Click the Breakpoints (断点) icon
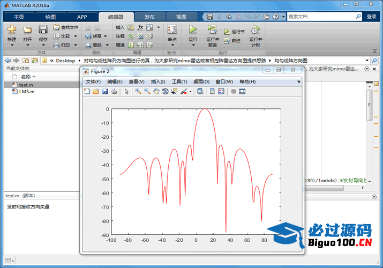 172,29
